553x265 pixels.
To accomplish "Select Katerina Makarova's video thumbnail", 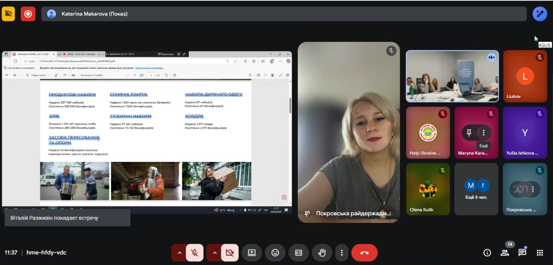I will [x=452, y=76].
